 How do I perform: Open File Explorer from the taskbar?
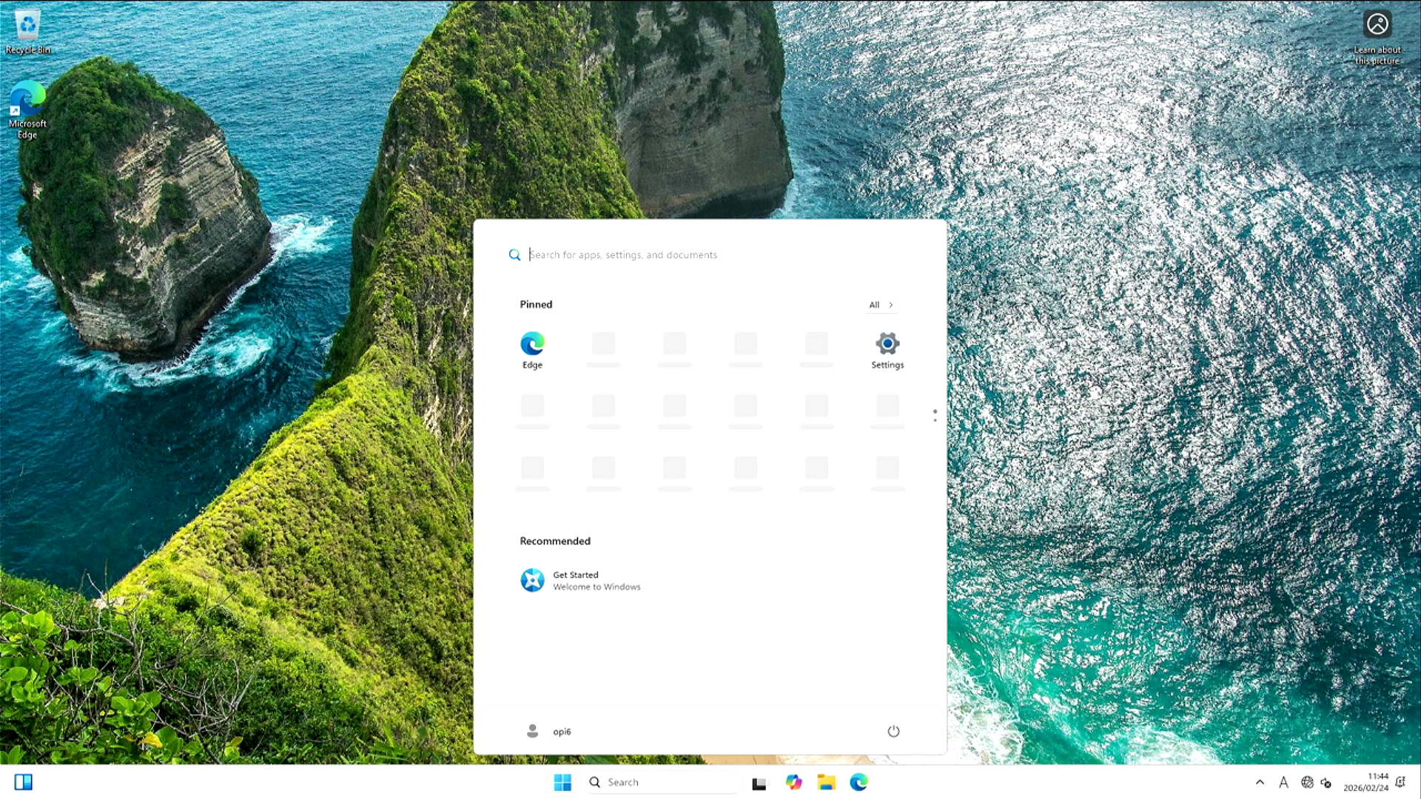coord(826,782)
